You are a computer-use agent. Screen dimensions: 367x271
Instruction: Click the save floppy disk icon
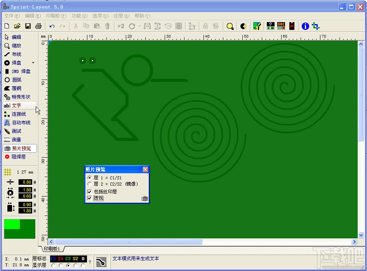point(28,26)
